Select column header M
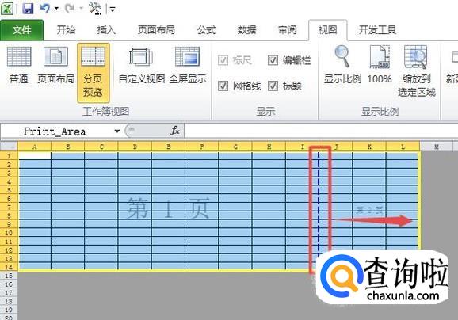Screen dimensions: 458x320 click(437, 147)
